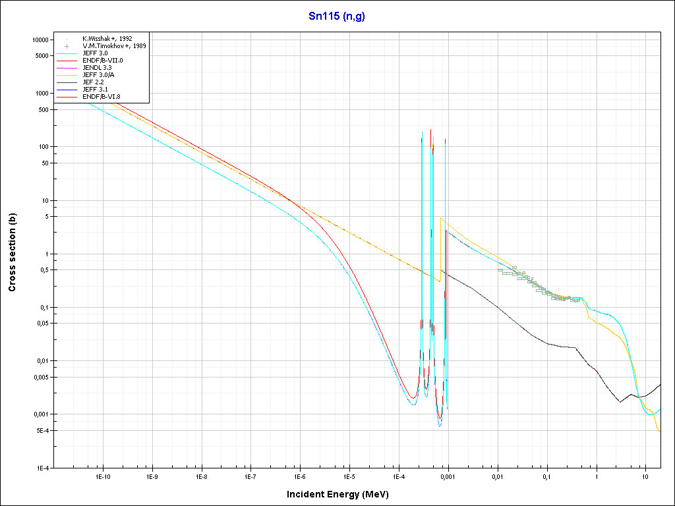Select the JEF 2.2 legend entry
The image size is (675, 506).
(x=93, y=82)
